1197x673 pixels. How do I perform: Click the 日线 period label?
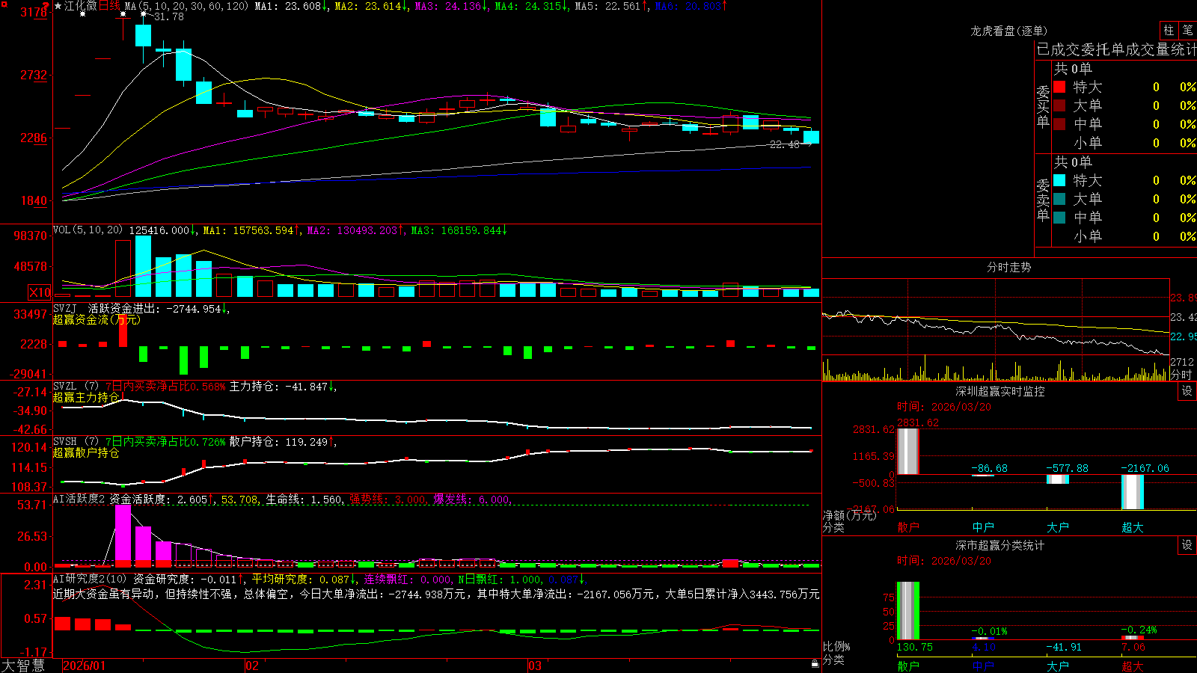109,6
